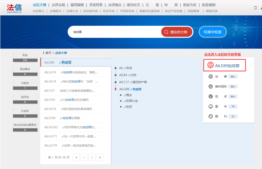Open 海事司法案例库 link
262x169 pixels.
[150, 11]
